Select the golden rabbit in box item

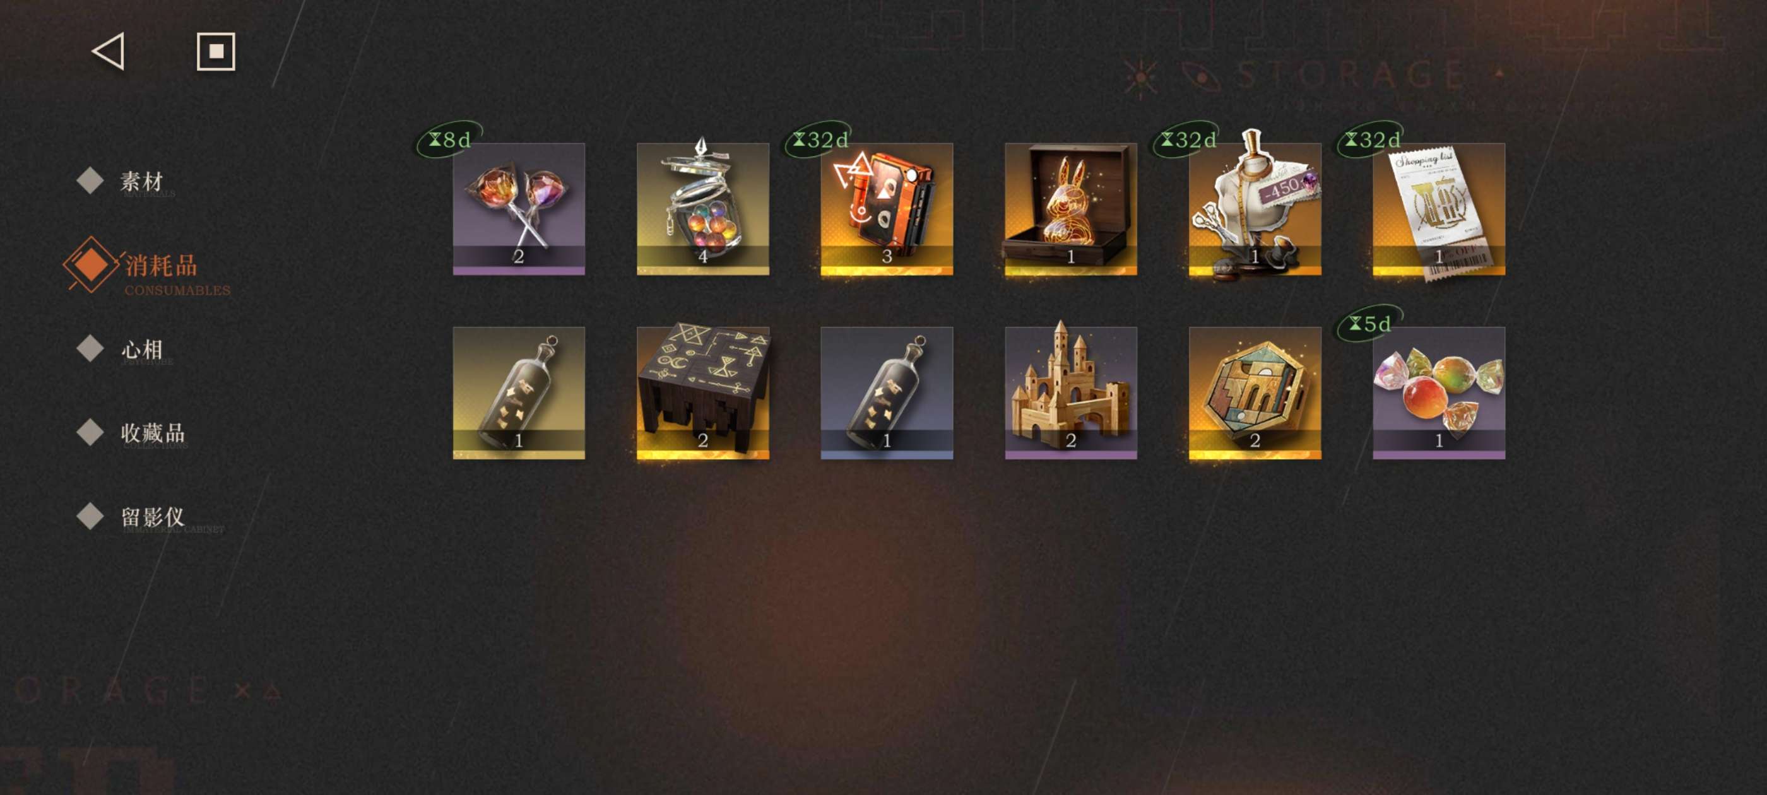tap(1071, 208)
